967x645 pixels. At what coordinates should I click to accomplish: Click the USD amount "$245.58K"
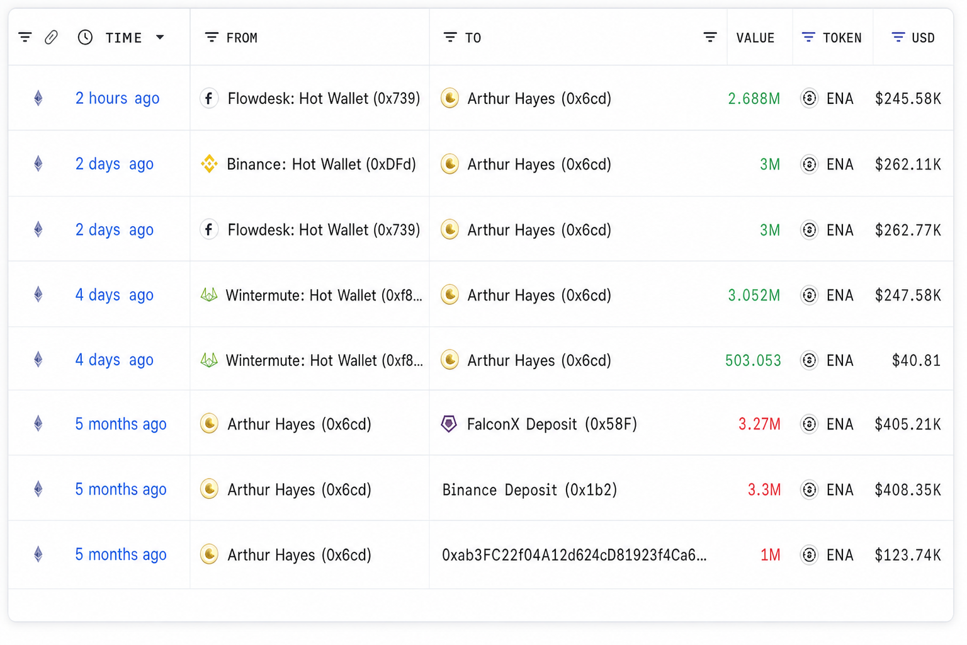pyautogui.click(x=908, y=99)
